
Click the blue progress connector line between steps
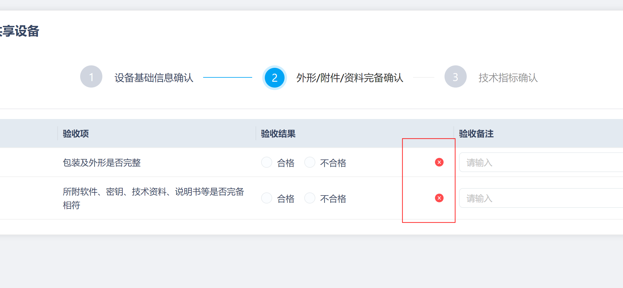228,78
